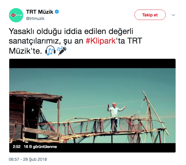
Task: Open the 06:57 - 28 Şub 2018 timestamp
Action: tap(28, 159)
